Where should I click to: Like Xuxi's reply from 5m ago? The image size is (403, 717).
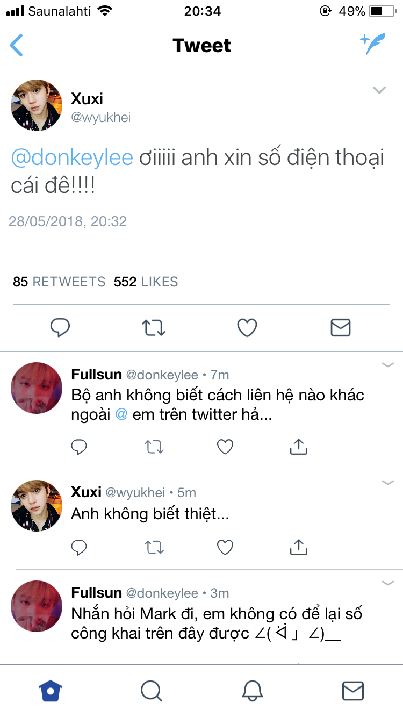225,547
